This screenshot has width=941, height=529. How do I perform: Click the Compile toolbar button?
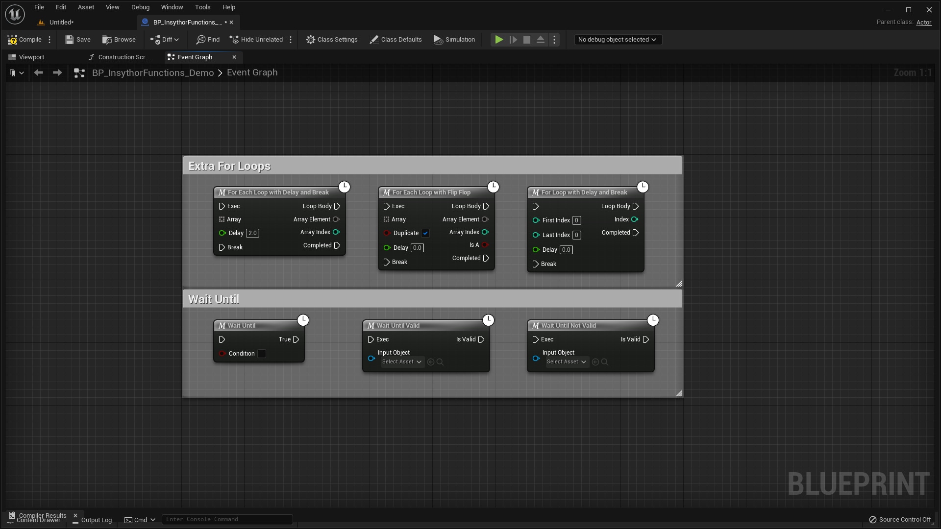tap(25, 40)
